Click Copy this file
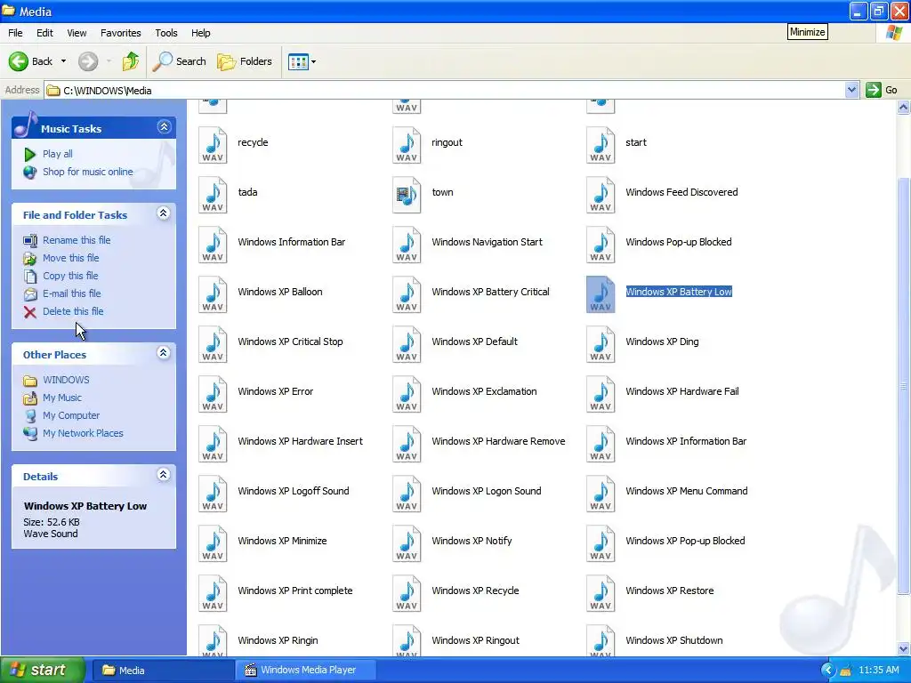This screenshot has height=683, width=911. point(70,276)
